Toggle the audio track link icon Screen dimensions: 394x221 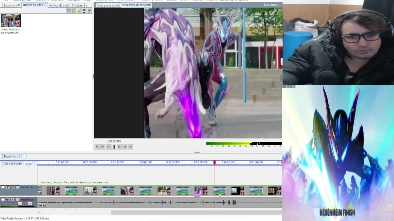click(13, 200)
